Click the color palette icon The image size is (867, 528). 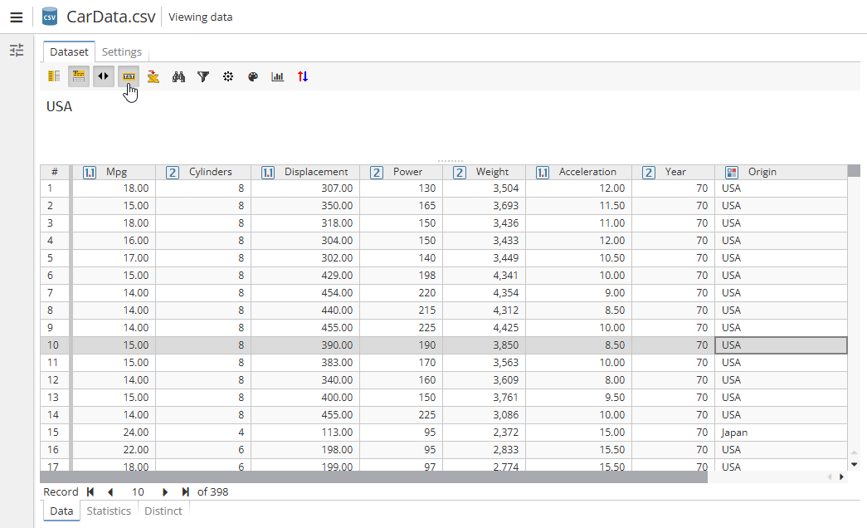pos(253,76)
